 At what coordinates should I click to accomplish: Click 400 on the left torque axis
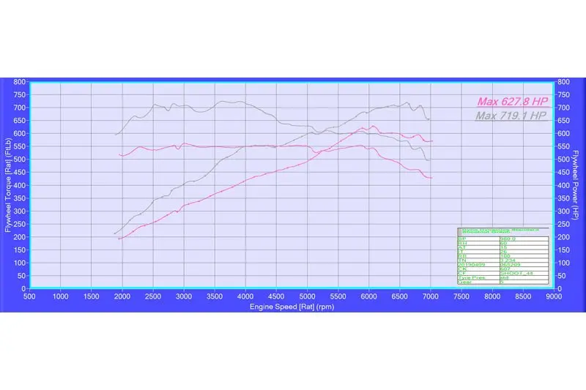(x=20, y=185)
